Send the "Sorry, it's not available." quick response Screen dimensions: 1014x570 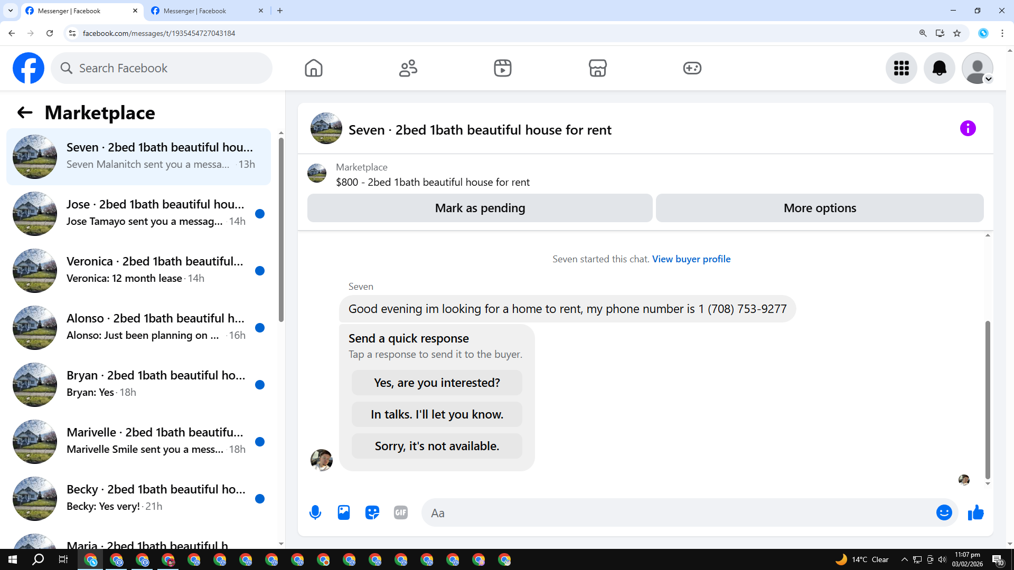[x=437, y=446]
